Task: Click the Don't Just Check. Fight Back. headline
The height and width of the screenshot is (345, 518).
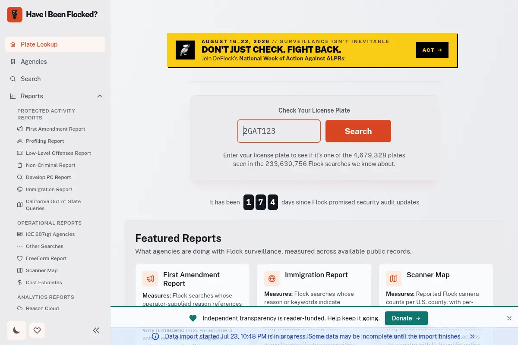Action: [x=271, y=50]
